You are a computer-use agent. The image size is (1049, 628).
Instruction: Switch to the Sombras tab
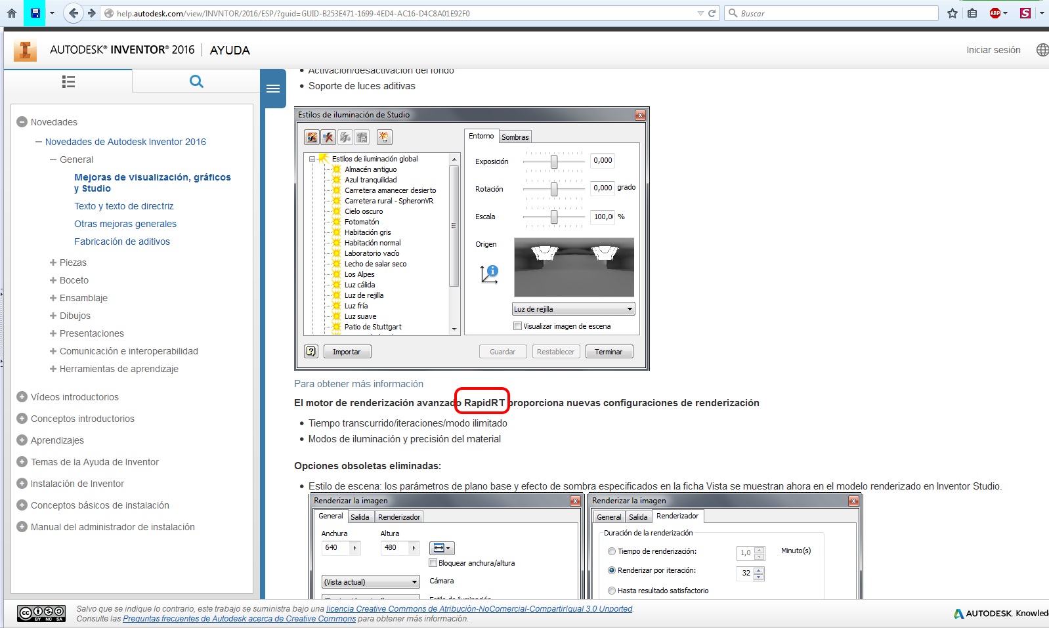click(x=515, y=137)
